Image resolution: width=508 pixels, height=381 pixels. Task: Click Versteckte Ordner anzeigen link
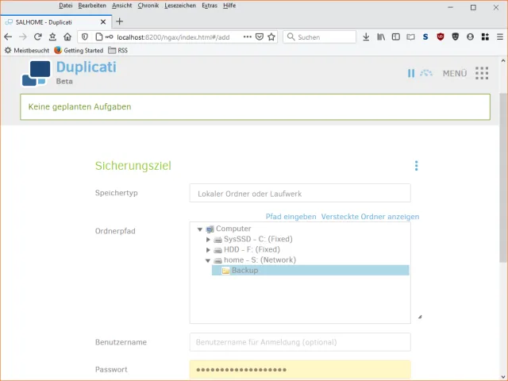[370, 217]
